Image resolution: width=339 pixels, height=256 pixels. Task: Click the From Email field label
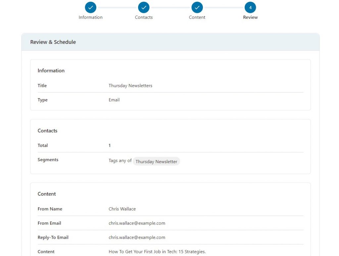click(49, 223)
